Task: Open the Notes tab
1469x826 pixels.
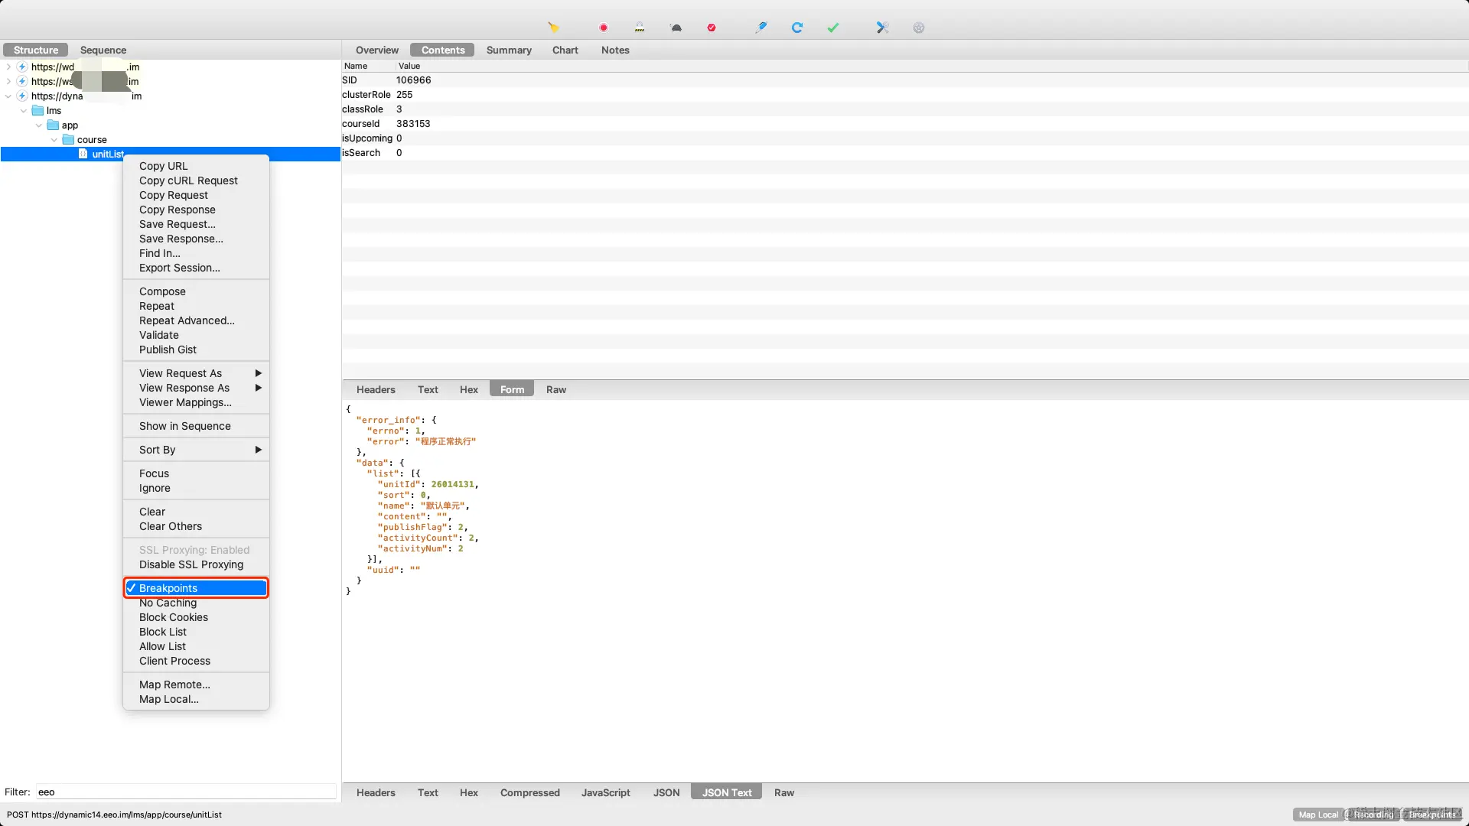Action: pyautogui.click(x=615, y=50)
